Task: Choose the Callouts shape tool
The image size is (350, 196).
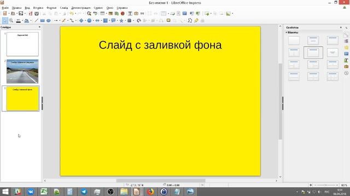Action: [113, 21]
